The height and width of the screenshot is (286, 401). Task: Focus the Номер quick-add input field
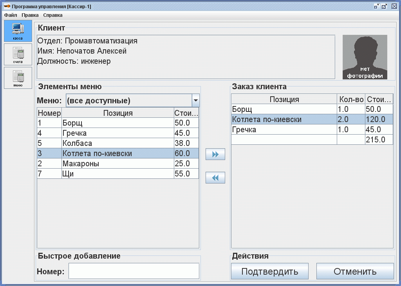coord(134,271)
